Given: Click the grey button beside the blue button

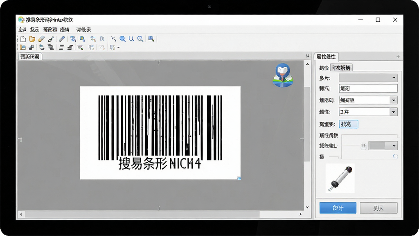Looking at the screenshot, I should pyautogui.click(x=378, y=208).
